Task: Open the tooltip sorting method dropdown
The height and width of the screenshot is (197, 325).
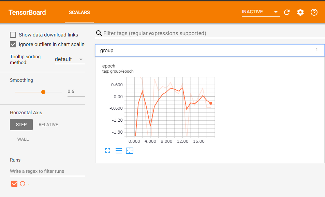Action: click(70, 59)
